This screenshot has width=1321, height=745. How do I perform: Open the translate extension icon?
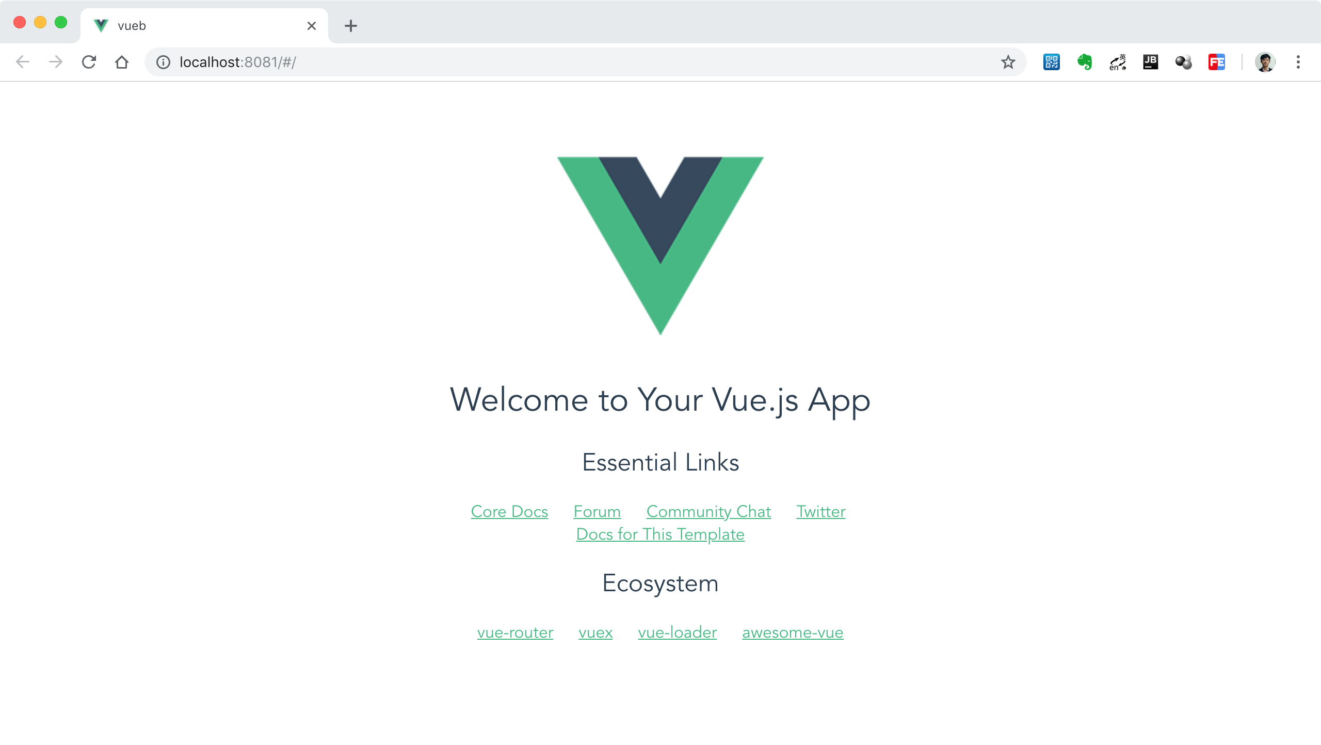coord(1118,62)
